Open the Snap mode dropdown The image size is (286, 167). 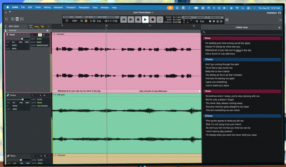point(37,26)
